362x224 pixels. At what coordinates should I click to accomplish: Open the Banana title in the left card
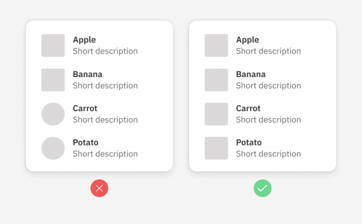click(88, 74)
